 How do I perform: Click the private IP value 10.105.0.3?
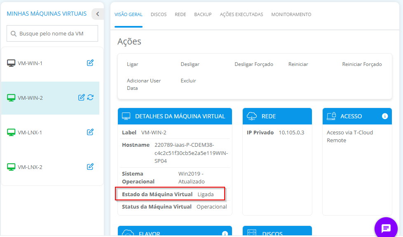pyautogui.click(x=291, y=133)
